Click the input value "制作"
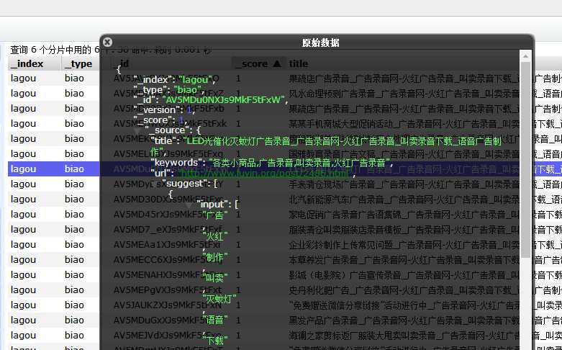 tap(215, 257)
